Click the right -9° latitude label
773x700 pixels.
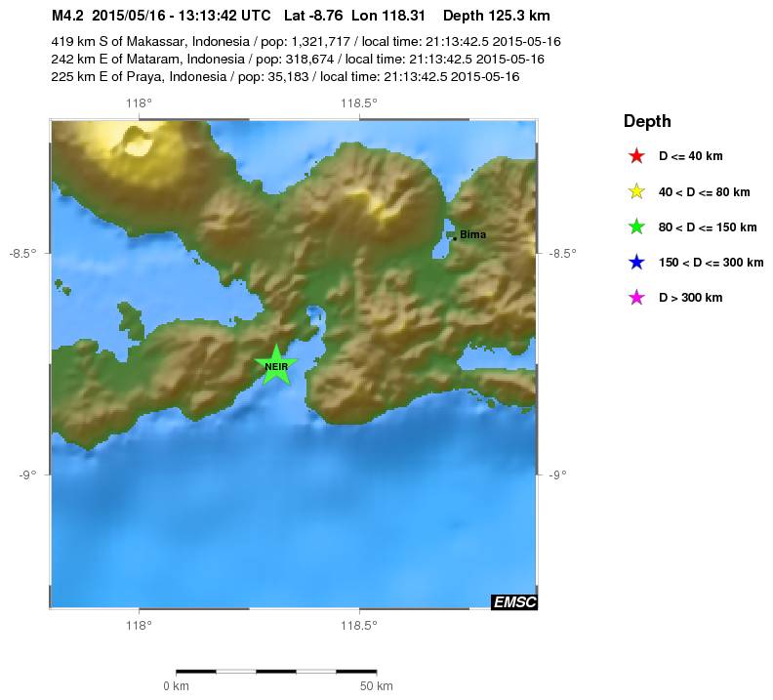[x=557, y=474]
